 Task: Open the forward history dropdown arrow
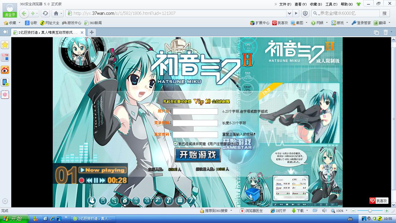click(37, 13)
